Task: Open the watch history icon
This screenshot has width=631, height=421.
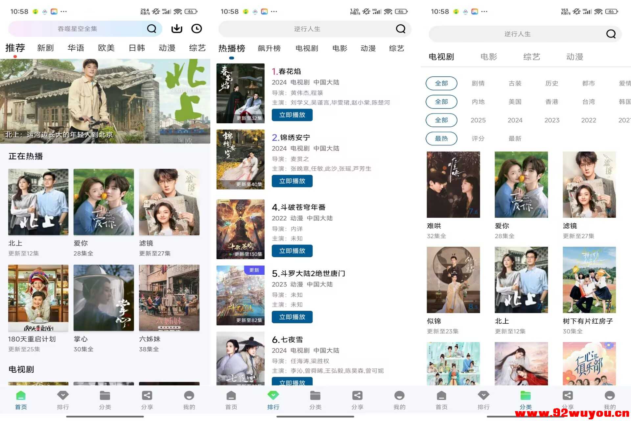Action: [197, 29]
